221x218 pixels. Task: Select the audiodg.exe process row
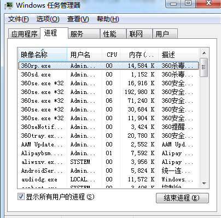[x=108, y=179]
